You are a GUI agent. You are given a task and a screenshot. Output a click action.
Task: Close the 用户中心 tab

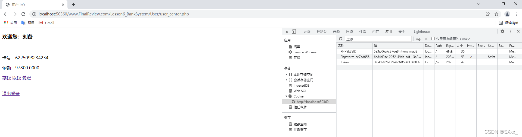[x=63, y=5]
